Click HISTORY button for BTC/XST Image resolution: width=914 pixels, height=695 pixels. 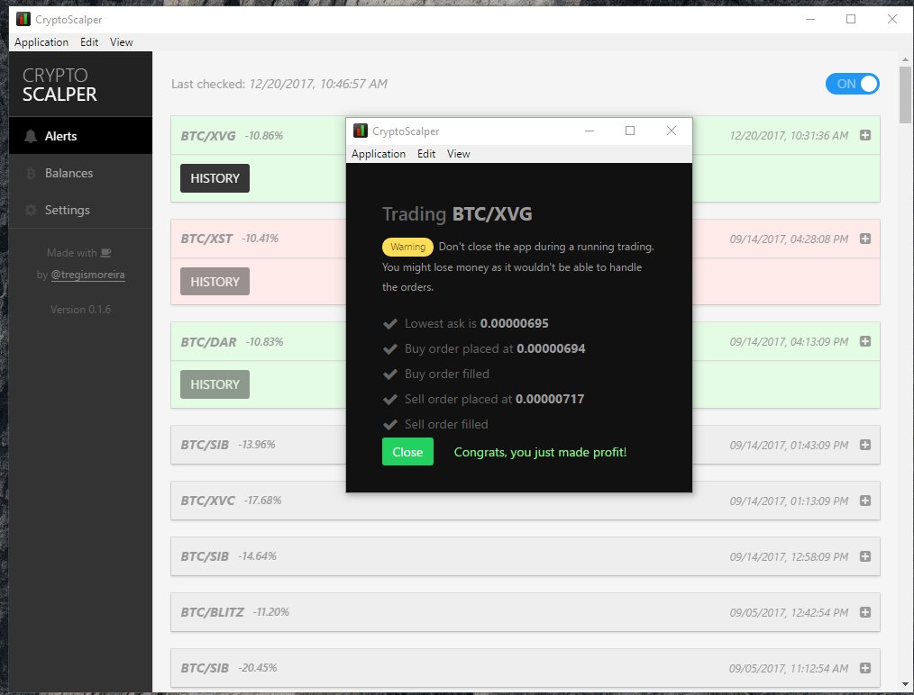point(215,282)
